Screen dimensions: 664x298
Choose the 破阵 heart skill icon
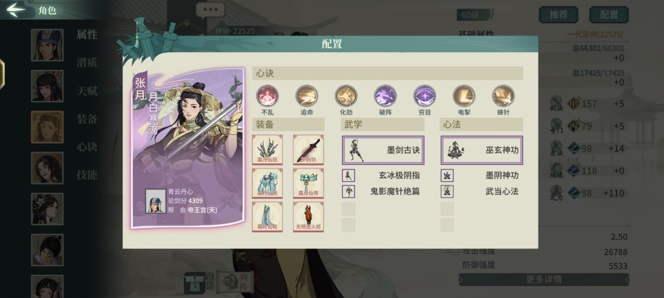point(385,96)
